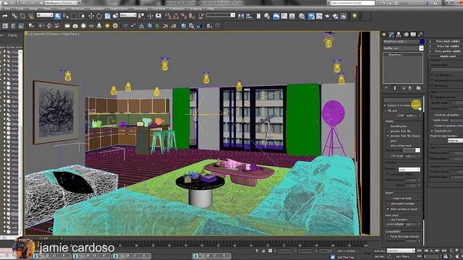Viewport: 463px width, 260px height.
Task: Open the Hierarchy panel tab icon
Action: point(399,35)
